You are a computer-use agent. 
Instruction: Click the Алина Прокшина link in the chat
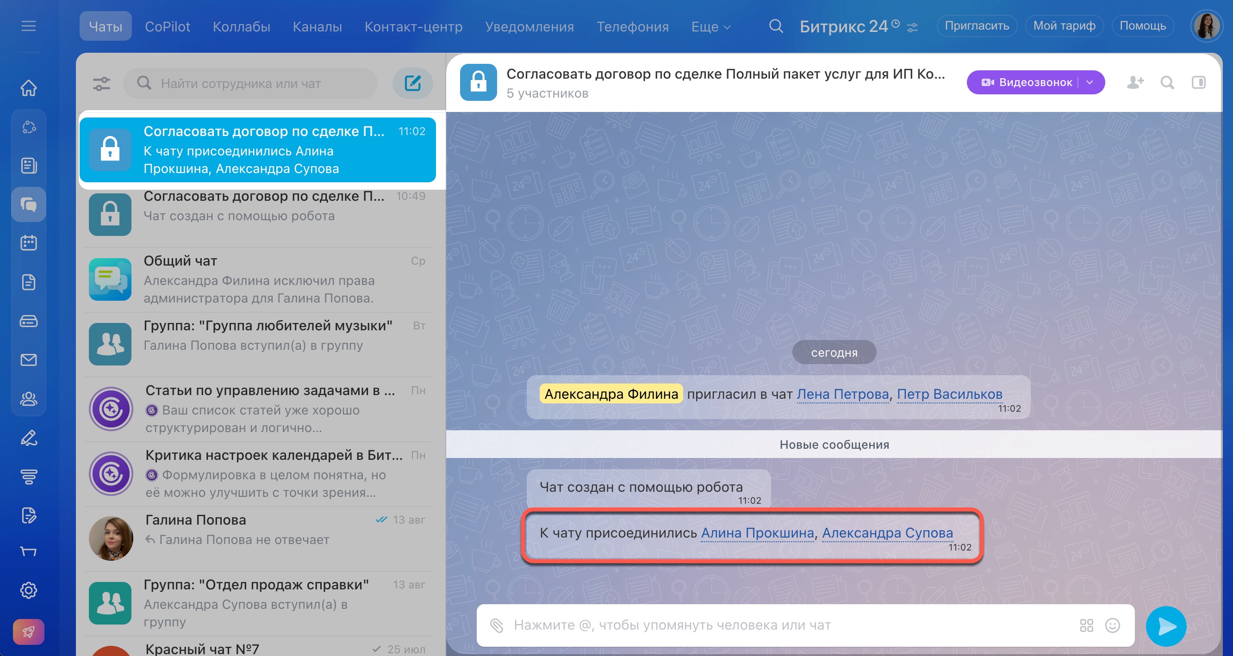757,533
